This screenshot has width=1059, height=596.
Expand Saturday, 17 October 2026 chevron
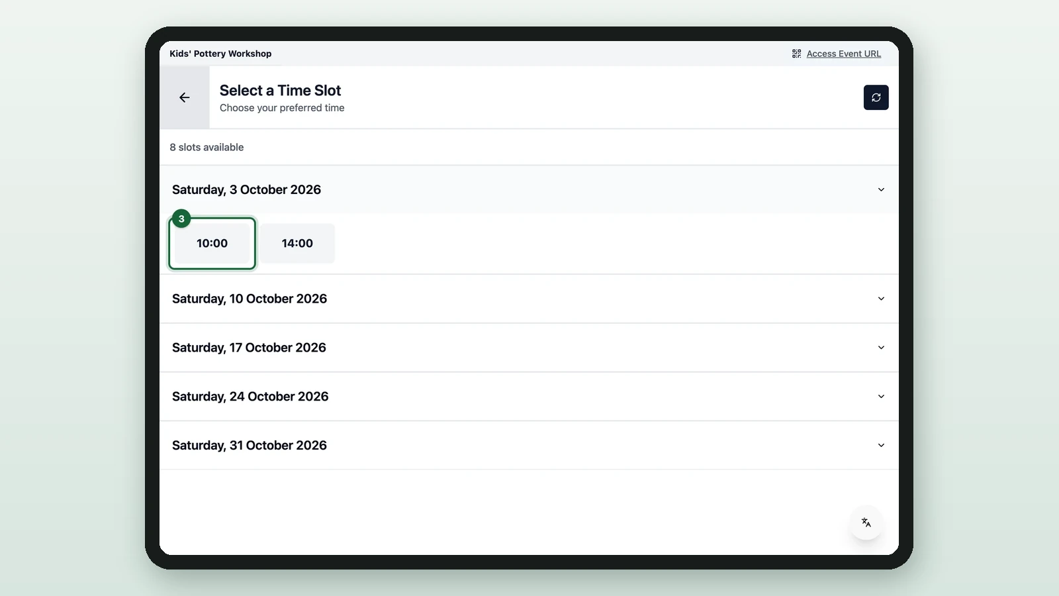881,348
